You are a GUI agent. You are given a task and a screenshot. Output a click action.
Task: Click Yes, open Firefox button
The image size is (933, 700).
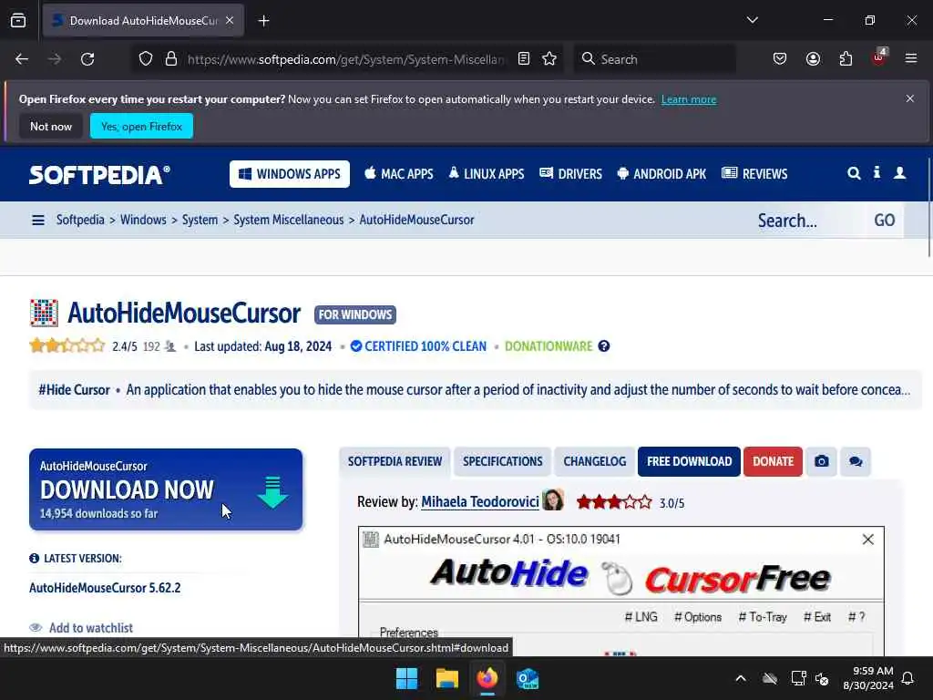click(x=141, y=126)
